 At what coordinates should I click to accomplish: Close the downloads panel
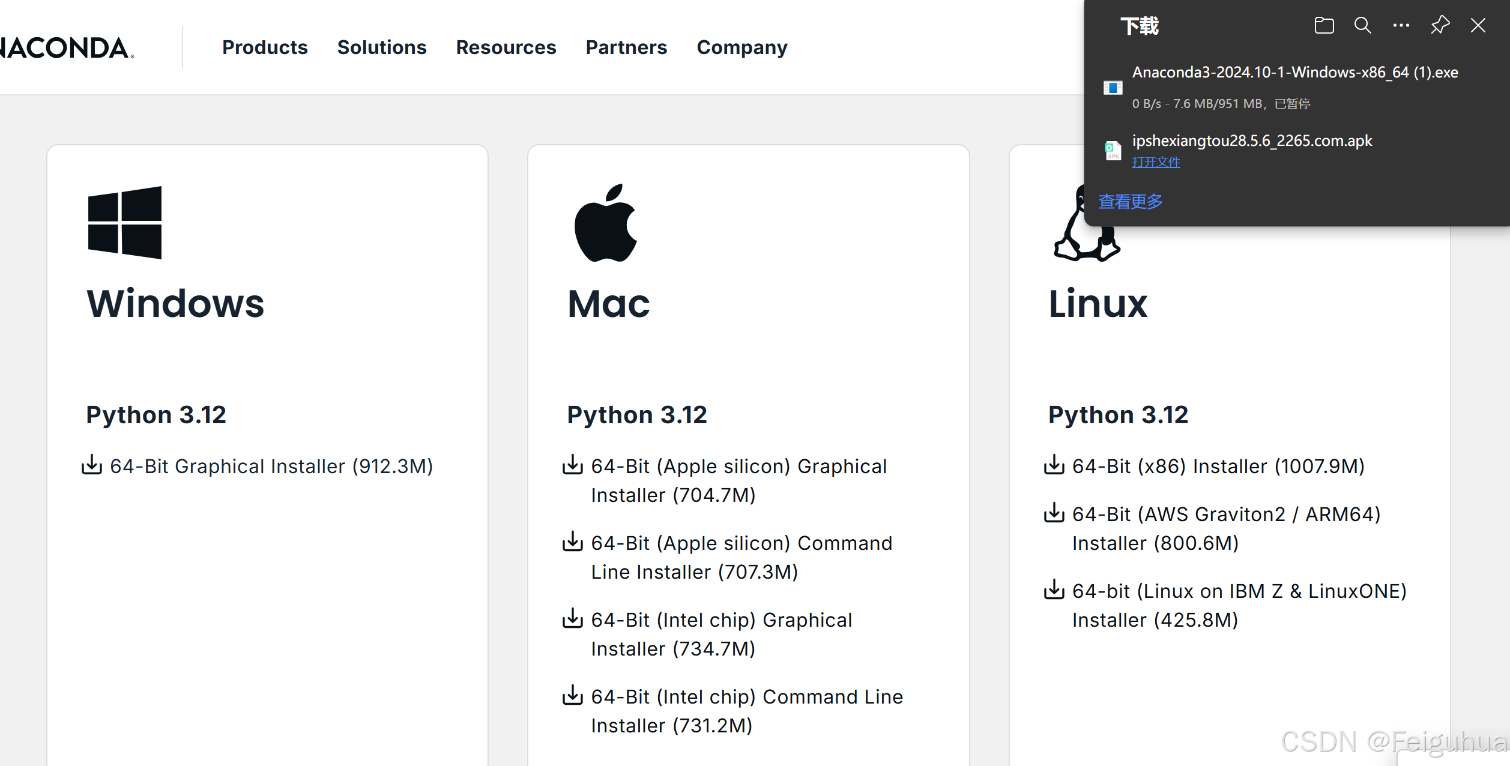(x=1478, y=26)
